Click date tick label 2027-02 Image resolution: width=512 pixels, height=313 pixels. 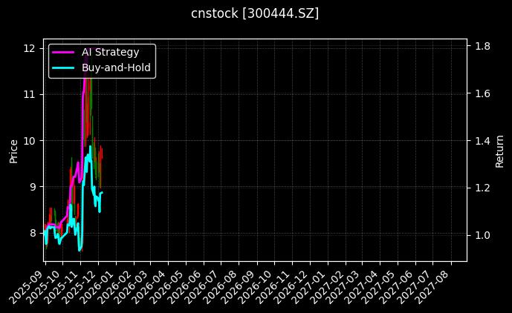point(326,287)
